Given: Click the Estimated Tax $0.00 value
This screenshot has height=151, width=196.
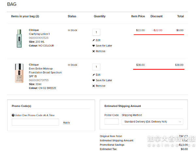Looking at the screenshot, I should [184, 149].
